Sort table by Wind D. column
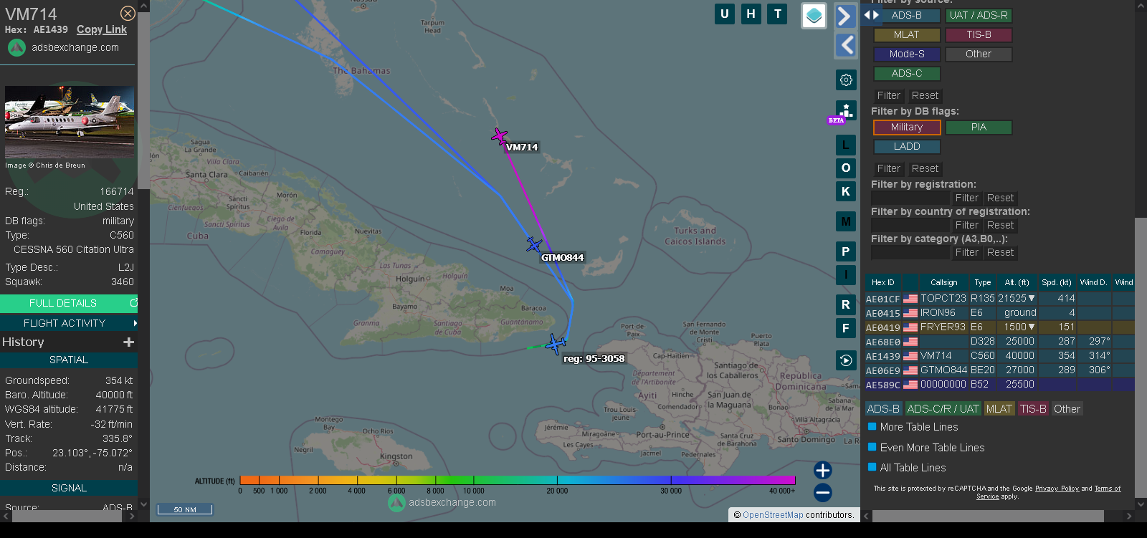Screen dimensions: 1147x538 [1094, 282]
